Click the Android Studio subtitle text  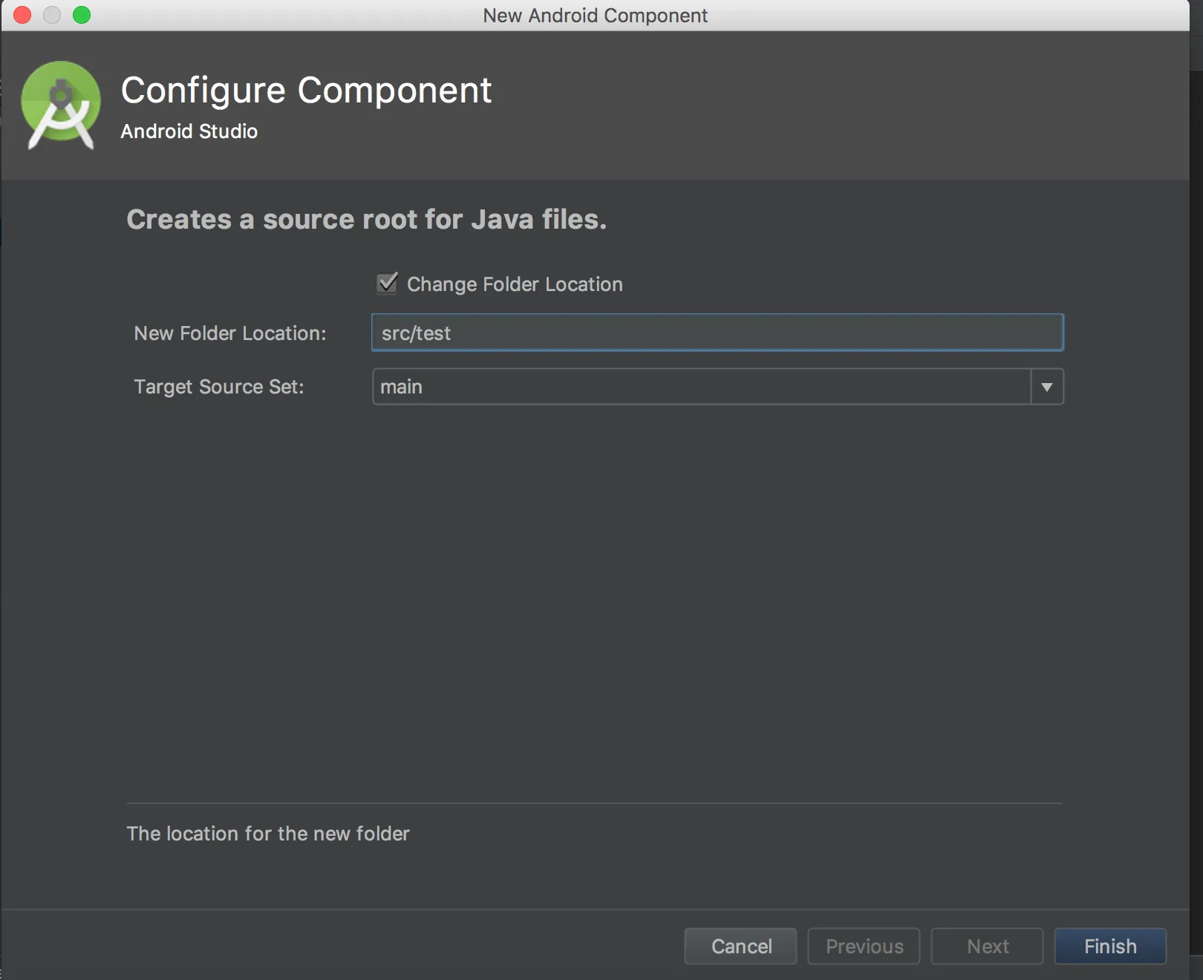click(189, 131)
